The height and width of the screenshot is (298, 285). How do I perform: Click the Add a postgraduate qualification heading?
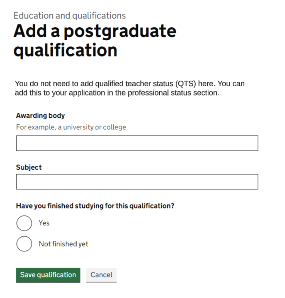pyautogui.click(x=94, y=41)
